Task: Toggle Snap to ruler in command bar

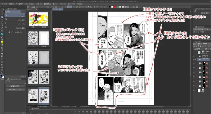Action: tap(68, 7)
